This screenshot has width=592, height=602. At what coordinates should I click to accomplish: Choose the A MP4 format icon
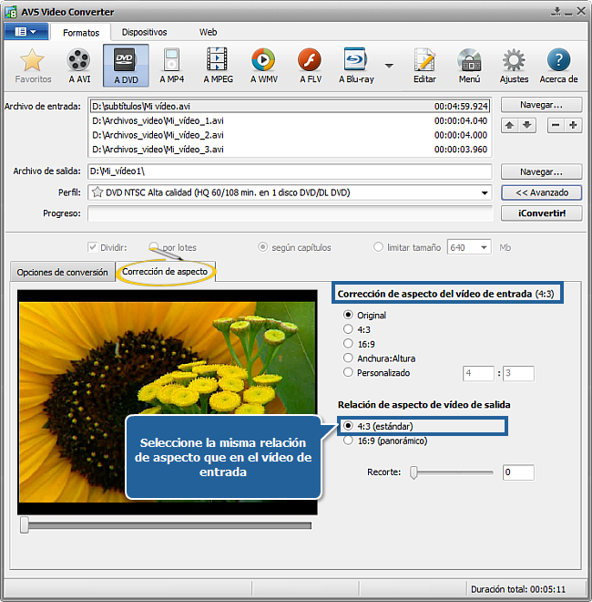point(173,62)
